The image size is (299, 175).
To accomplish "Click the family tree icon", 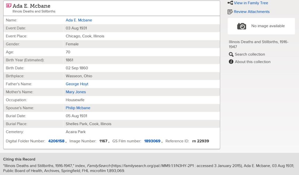I will 230,3.
